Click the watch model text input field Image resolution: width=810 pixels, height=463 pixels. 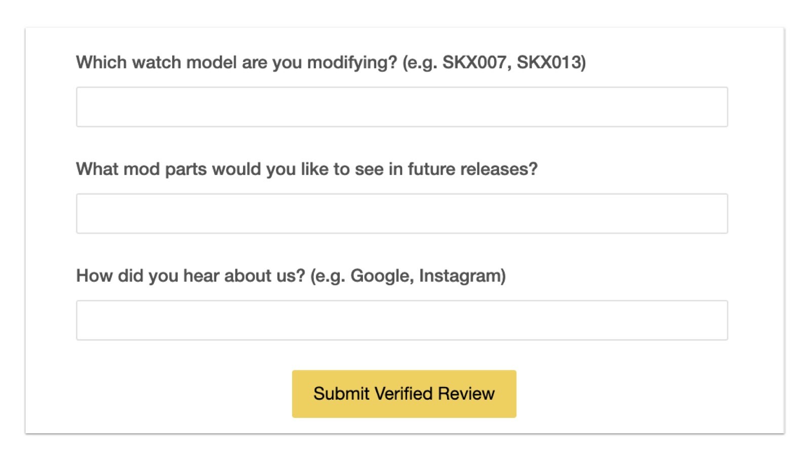point(401,107)
